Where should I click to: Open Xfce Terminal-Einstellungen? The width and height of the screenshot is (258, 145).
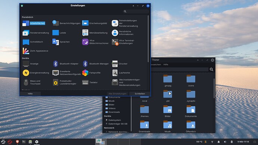123,42
